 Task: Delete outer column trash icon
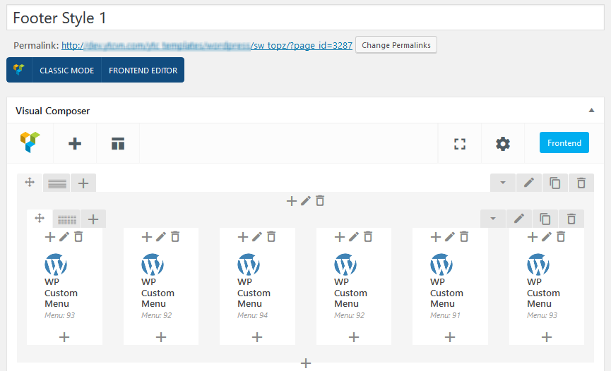click(x=320, y=201)
